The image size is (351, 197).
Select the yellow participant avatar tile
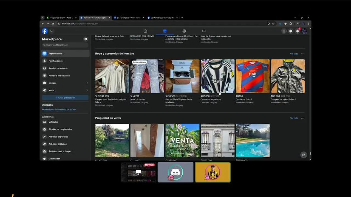coord(213,172)
